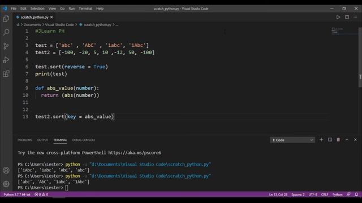Click 'abs_value' in the def line
Screen dimensions: 362x203
click(x=60, y=88)
